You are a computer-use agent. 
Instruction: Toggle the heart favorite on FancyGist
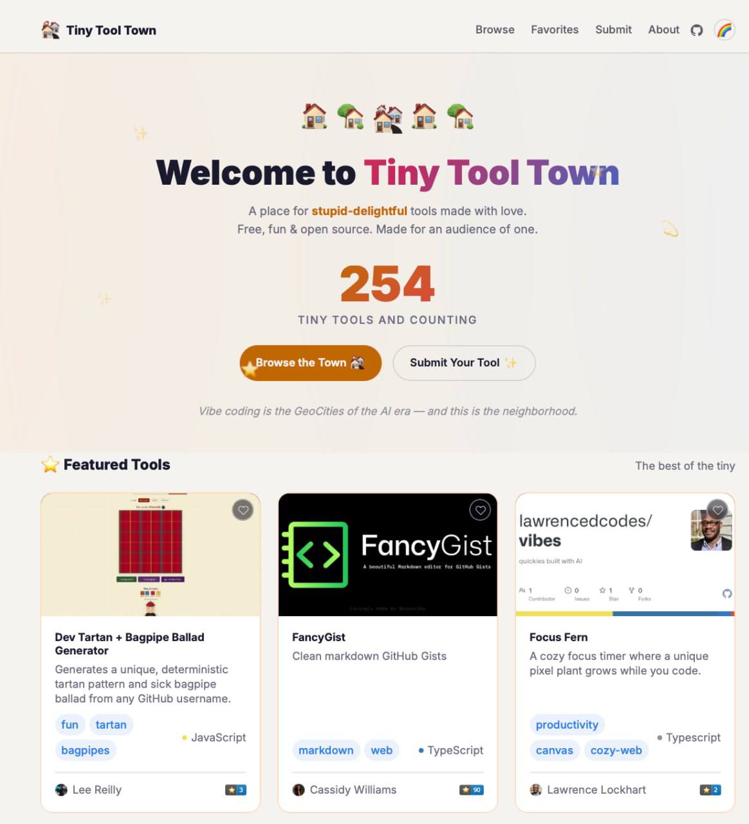[x=480, y=510]
